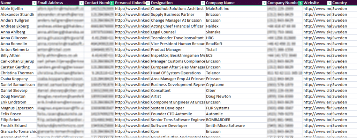Select 'Teamleader Travelconsultant' cell
This screenshot has width=357, height=138.
pyautogui.click(x=177, y=38)
